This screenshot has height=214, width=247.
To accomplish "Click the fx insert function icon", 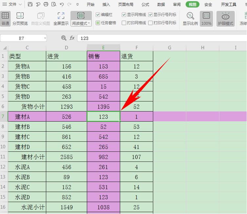I will (x=72, y=38).
